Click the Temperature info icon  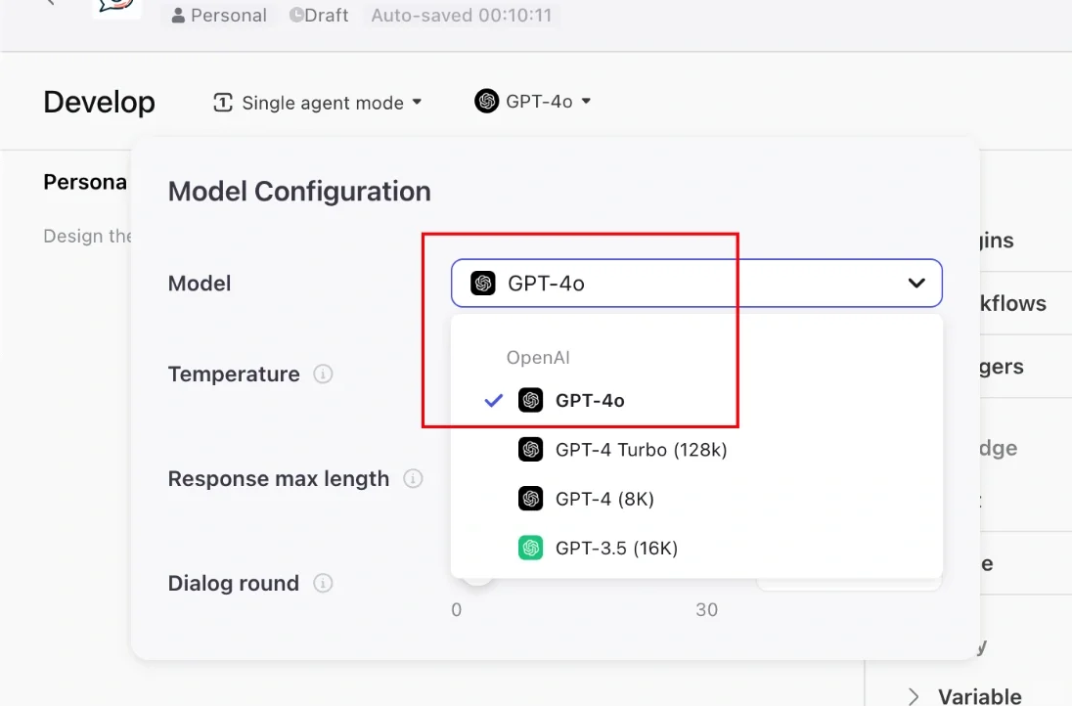(323, 374)
